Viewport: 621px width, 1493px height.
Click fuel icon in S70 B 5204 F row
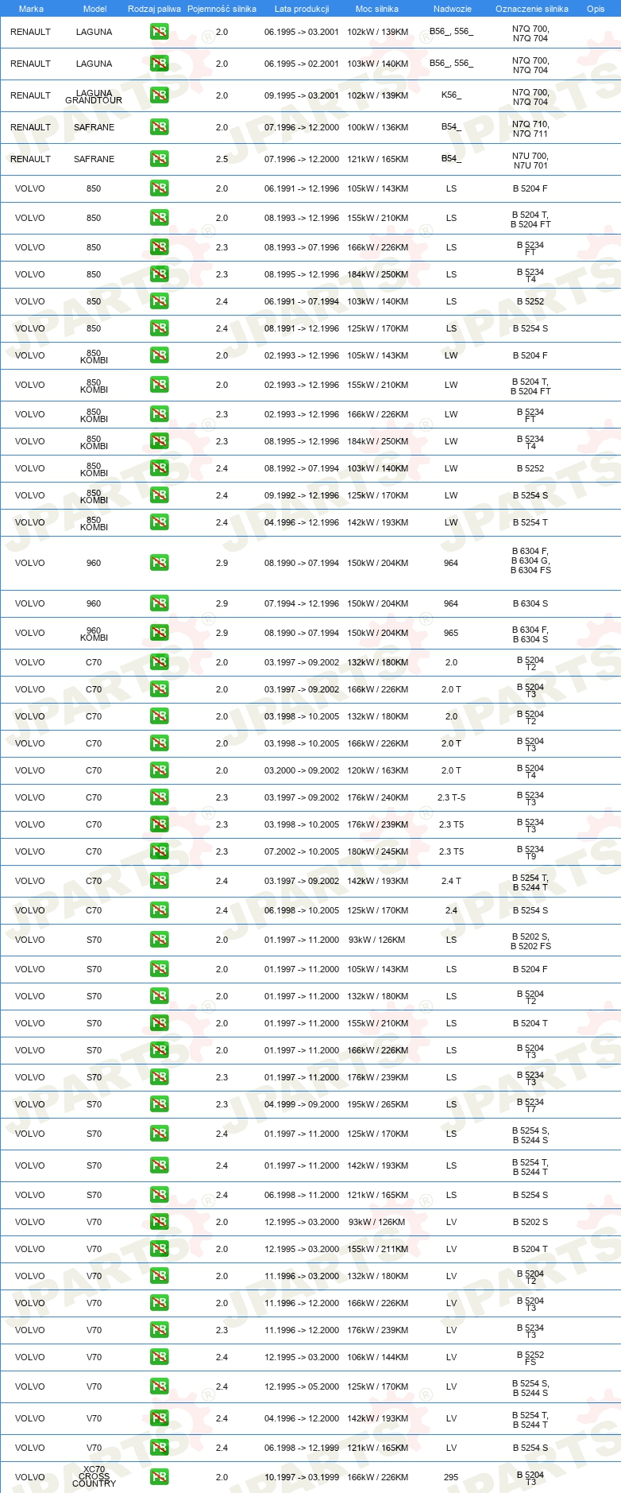(x=159, y=969)
